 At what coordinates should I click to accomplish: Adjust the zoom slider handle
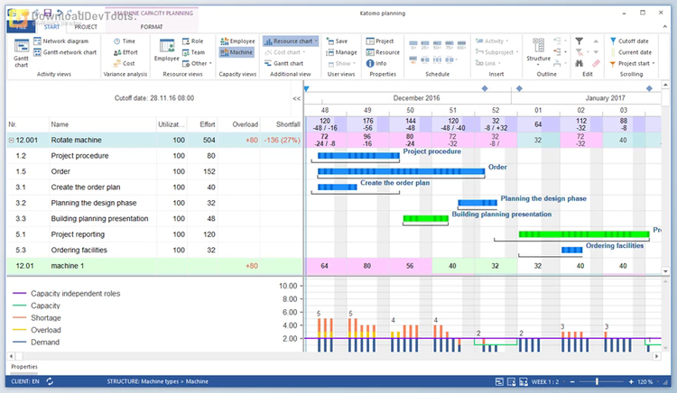[x=597, y=382]
